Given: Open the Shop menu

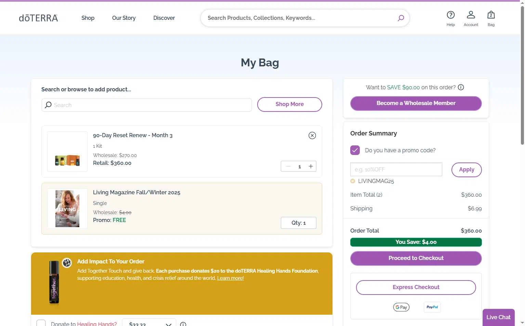Looking at the screenshot, I should 88,18.
